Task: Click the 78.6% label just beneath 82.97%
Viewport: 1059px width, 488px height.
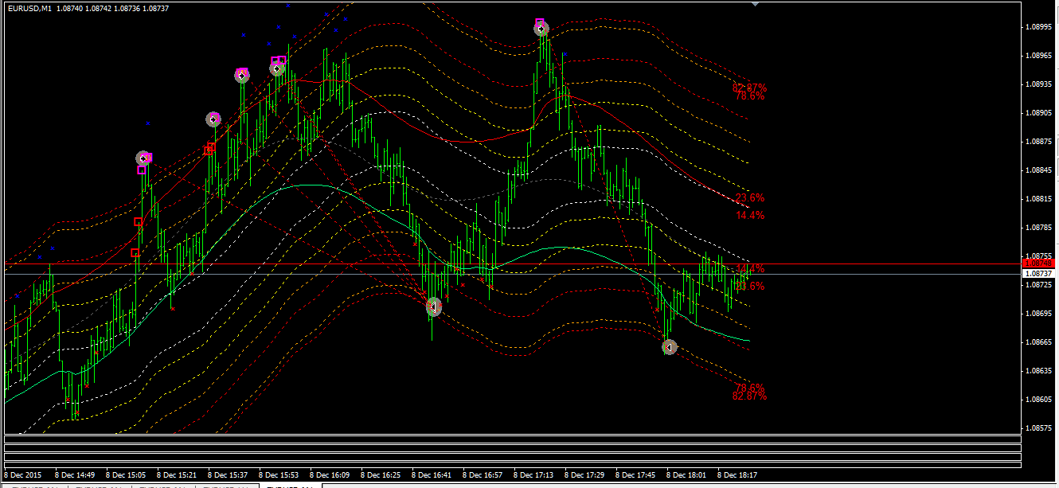Action: (x=750, y=96)
